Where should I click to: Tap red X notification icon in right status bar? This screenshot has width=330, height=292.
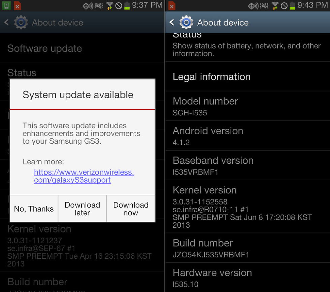(x=172, y=6)
